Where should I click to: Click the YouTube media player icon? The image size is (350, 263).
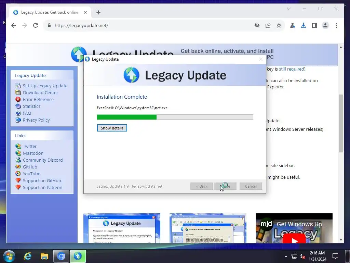[18, 174]
